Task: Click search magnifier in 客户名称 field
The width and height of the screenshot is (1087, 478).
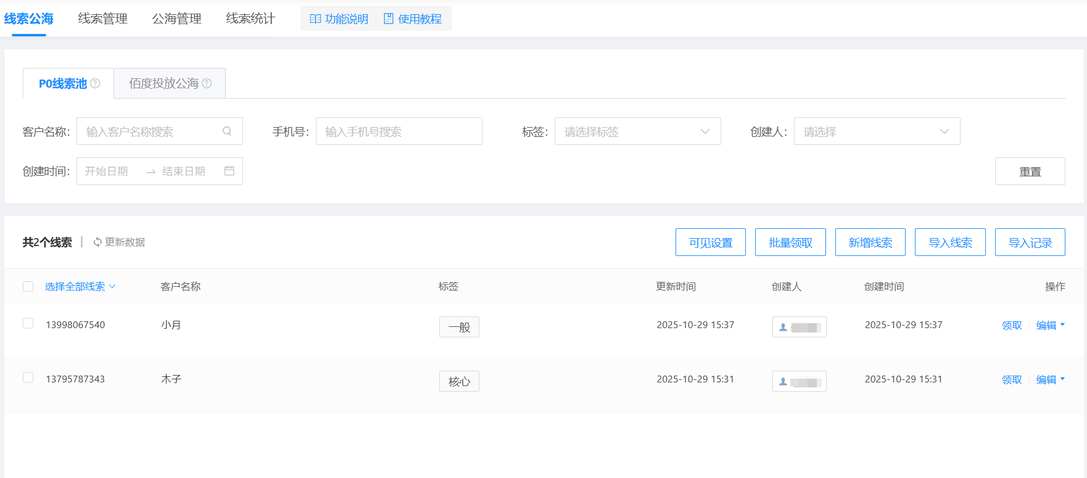Action: (x=227, y=131)
